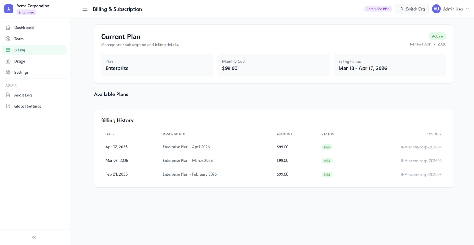
Task: Open invoice INV-acme-corp-202604
Action: click(x=421, y=147)
